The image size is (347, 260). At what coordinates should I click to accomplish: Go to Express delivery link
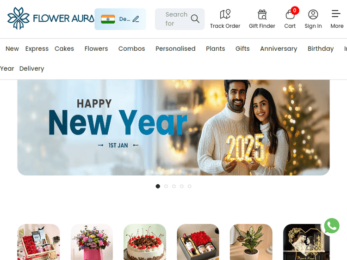37,48
